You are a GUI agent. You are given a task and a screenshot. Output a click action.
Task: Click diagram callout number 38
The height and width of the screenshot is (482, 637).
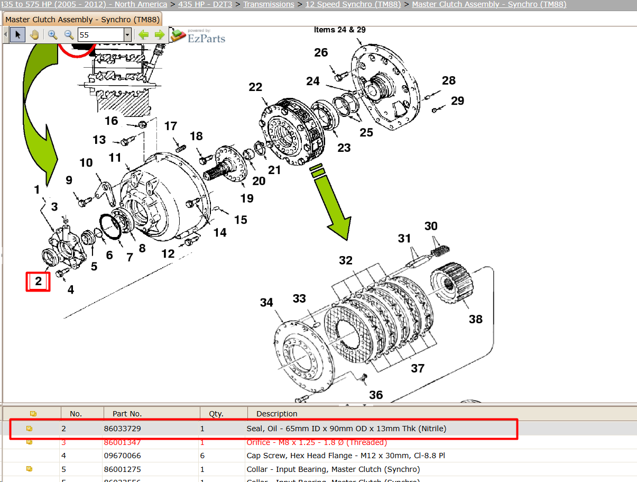[476, 319]
